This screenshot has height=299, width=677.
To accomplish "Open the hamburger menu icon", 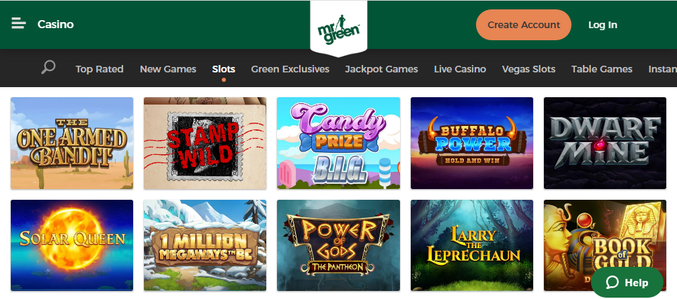I will point(19,23).
